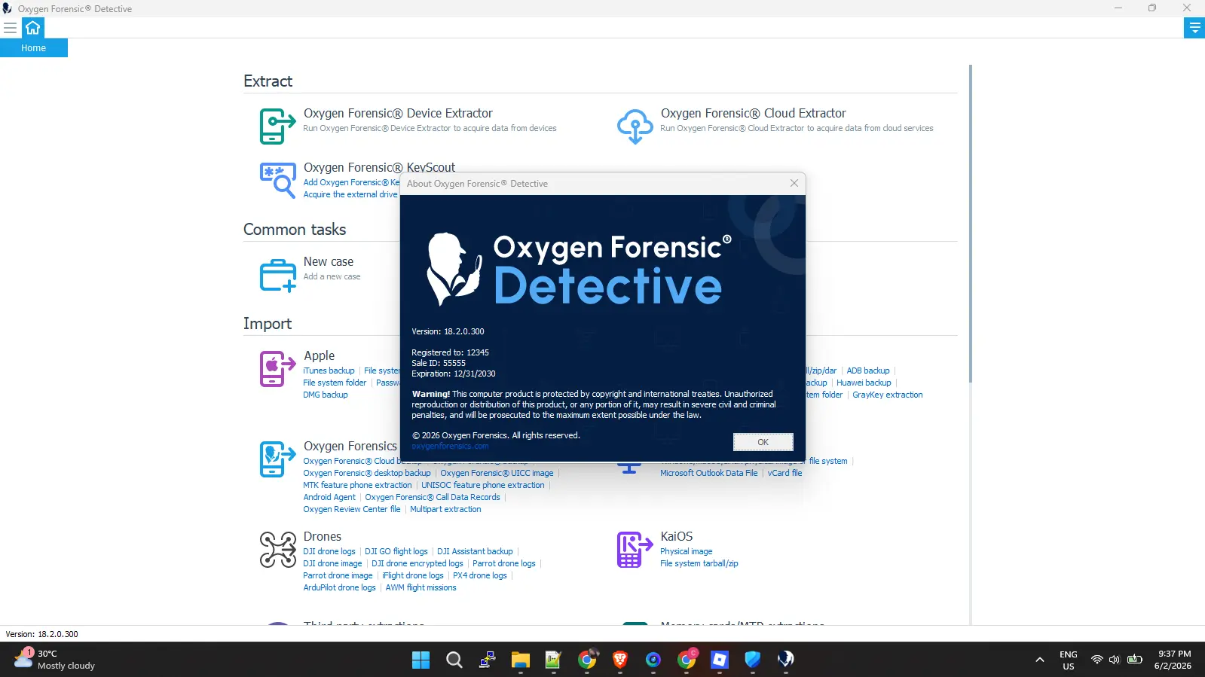Choose DJI drone logs

tap(329, 551)
